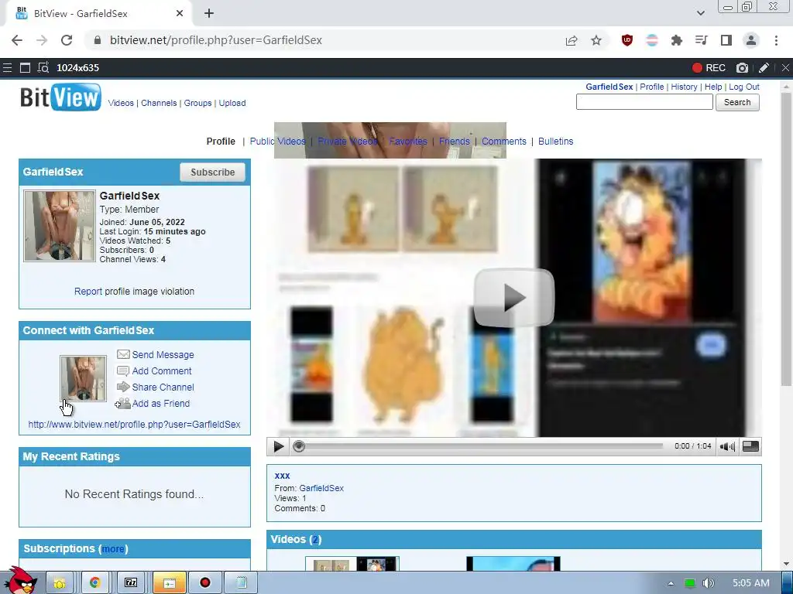Go back to the previous browser page

[17, 40]
